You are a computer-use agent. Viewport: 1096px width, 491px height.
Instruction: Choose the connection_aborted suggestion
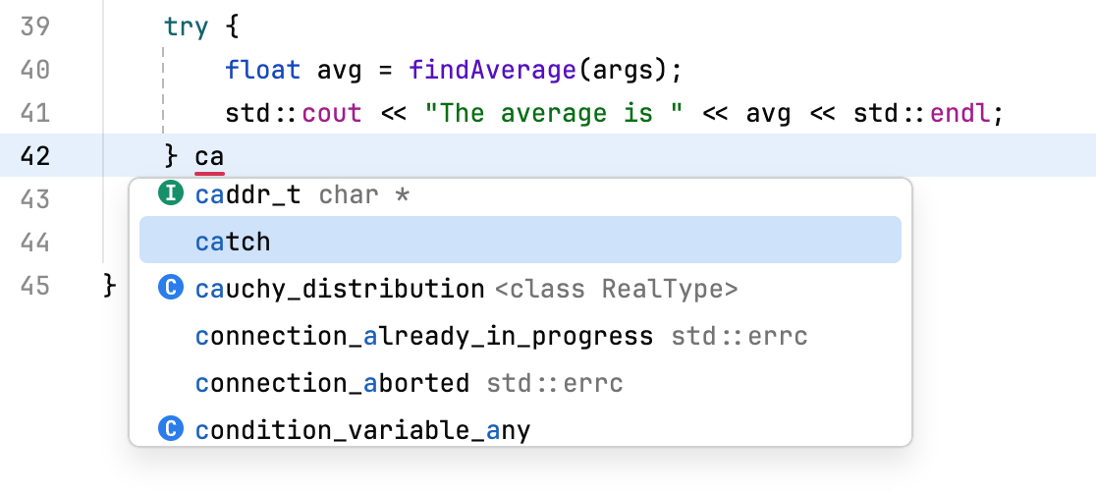pos(332,383)
